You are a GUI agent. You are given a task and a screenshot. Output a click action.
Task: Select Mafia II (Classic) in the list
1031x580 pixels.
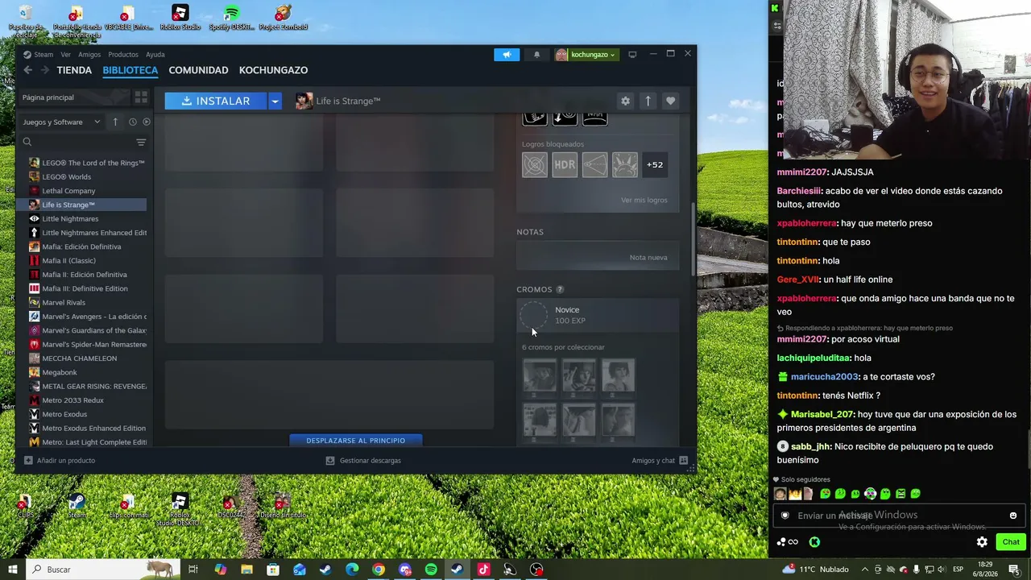(x=81, y=260)
